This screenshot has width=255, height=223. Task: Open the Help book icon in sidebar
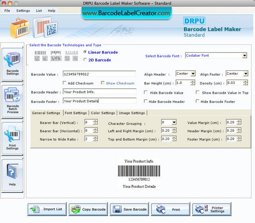coord(12,172)
